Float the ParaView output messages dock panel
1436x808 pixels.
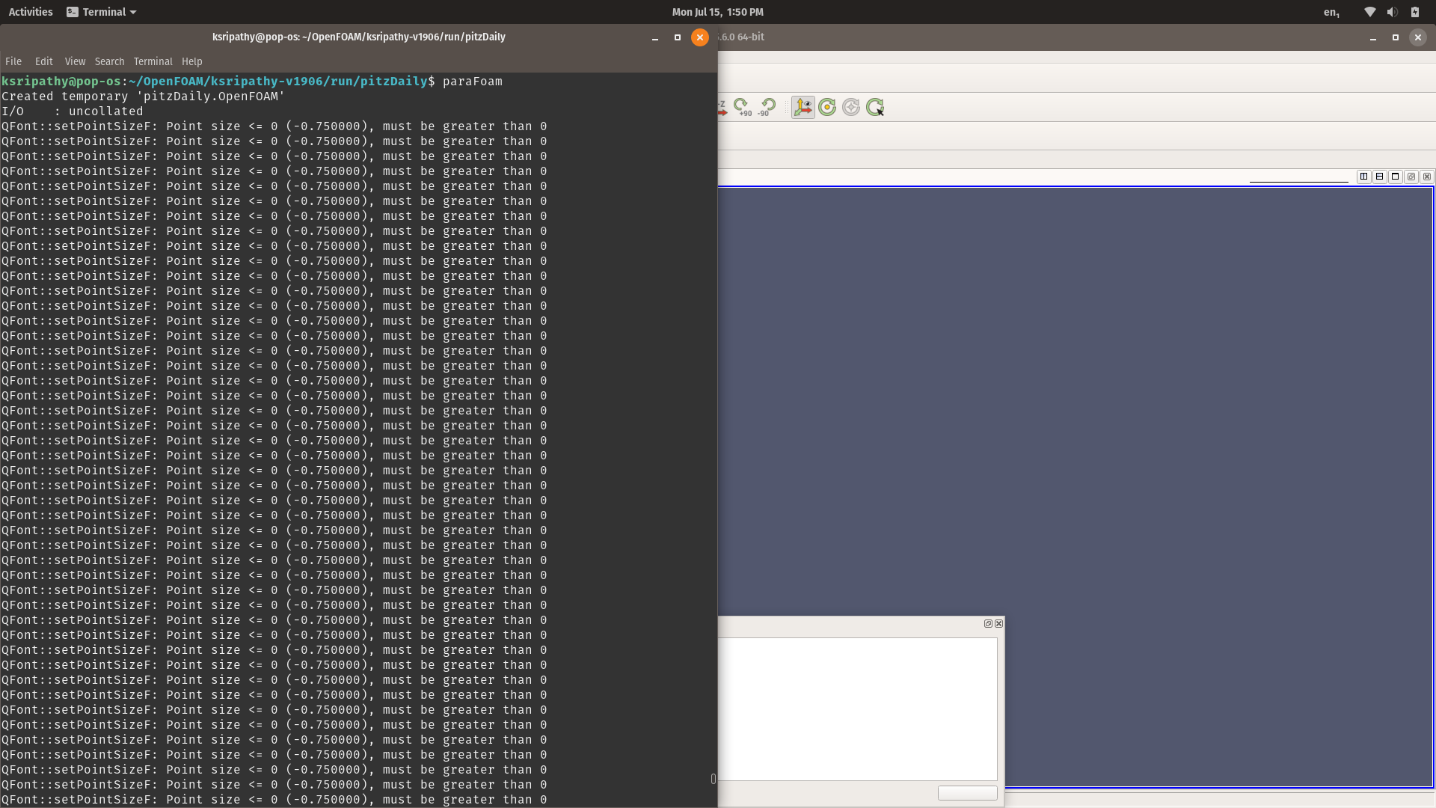tap(988, 623)
